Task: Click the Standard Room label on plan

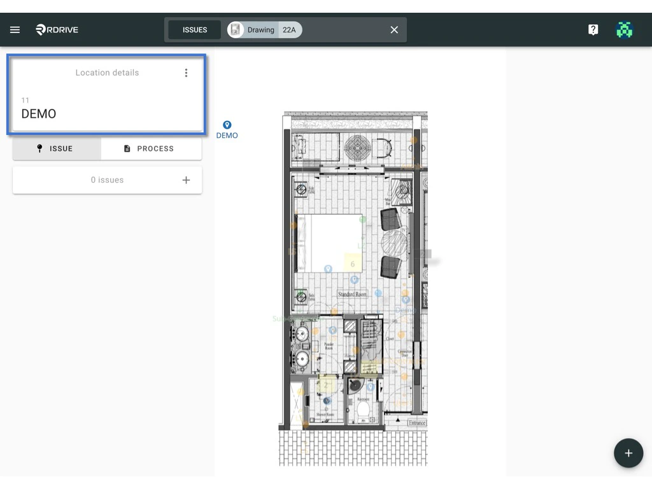Action: click(x=352, y=294)
